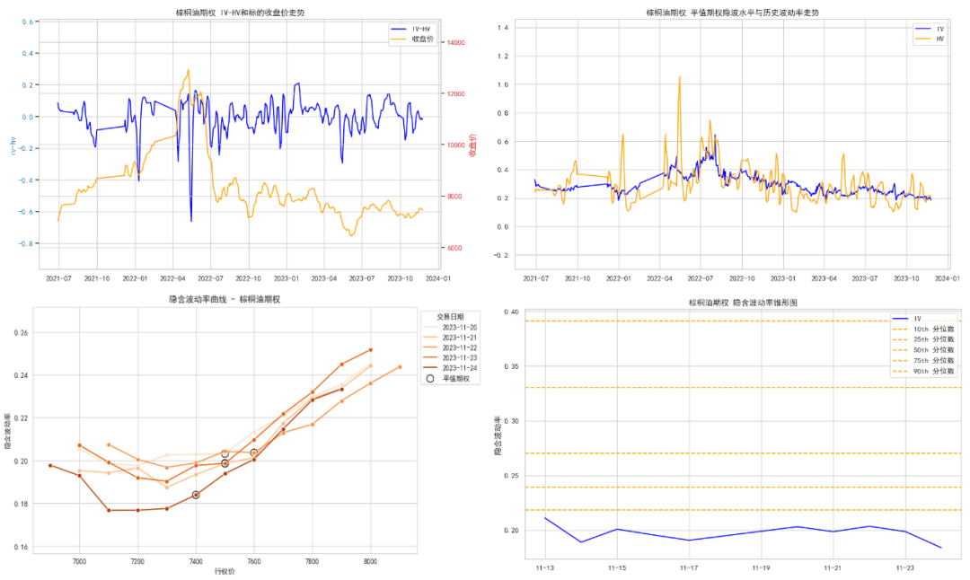Click the title "棕榈油期权 隐含波动率锥形图"
Image resolution: width=970 pixels, height=580 pixels.
(x=743, y=303)
